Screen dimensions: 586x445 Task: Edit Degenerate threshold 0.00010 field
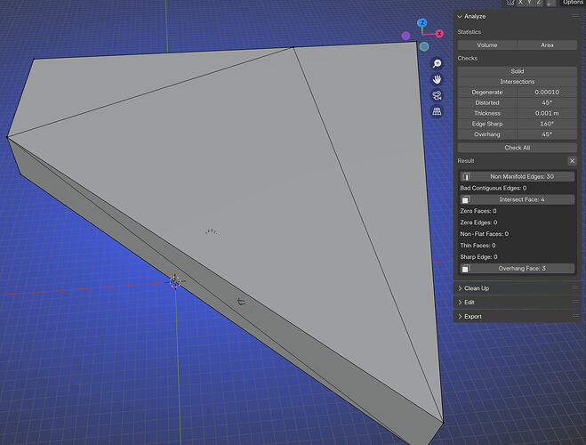pyautogui.click(x=547, y=92)
